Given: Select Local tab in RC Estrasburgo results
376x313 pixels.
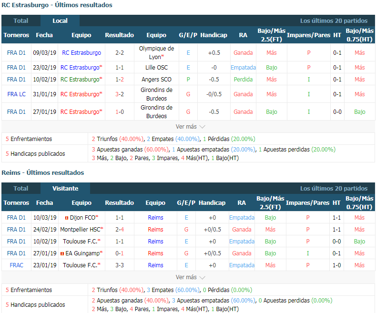Looking at the screenshot, I should [x=60, y=21].
